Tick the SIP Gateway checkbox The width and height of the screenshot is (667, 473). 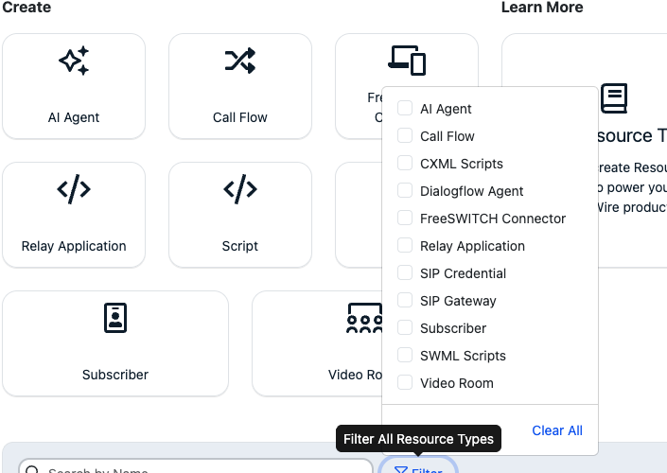pos(405,301)
